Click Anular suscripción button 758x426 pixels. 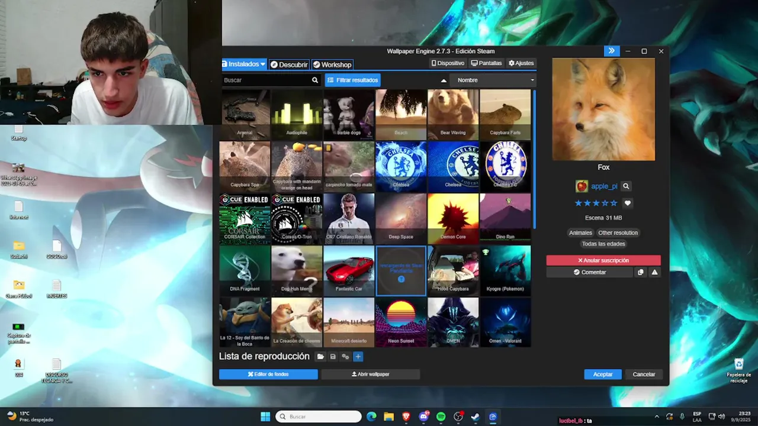pyautogui.click(x=603, y=260)
